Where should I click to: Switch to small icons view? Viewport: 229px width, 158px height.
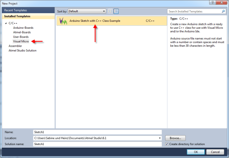[110, 11]
